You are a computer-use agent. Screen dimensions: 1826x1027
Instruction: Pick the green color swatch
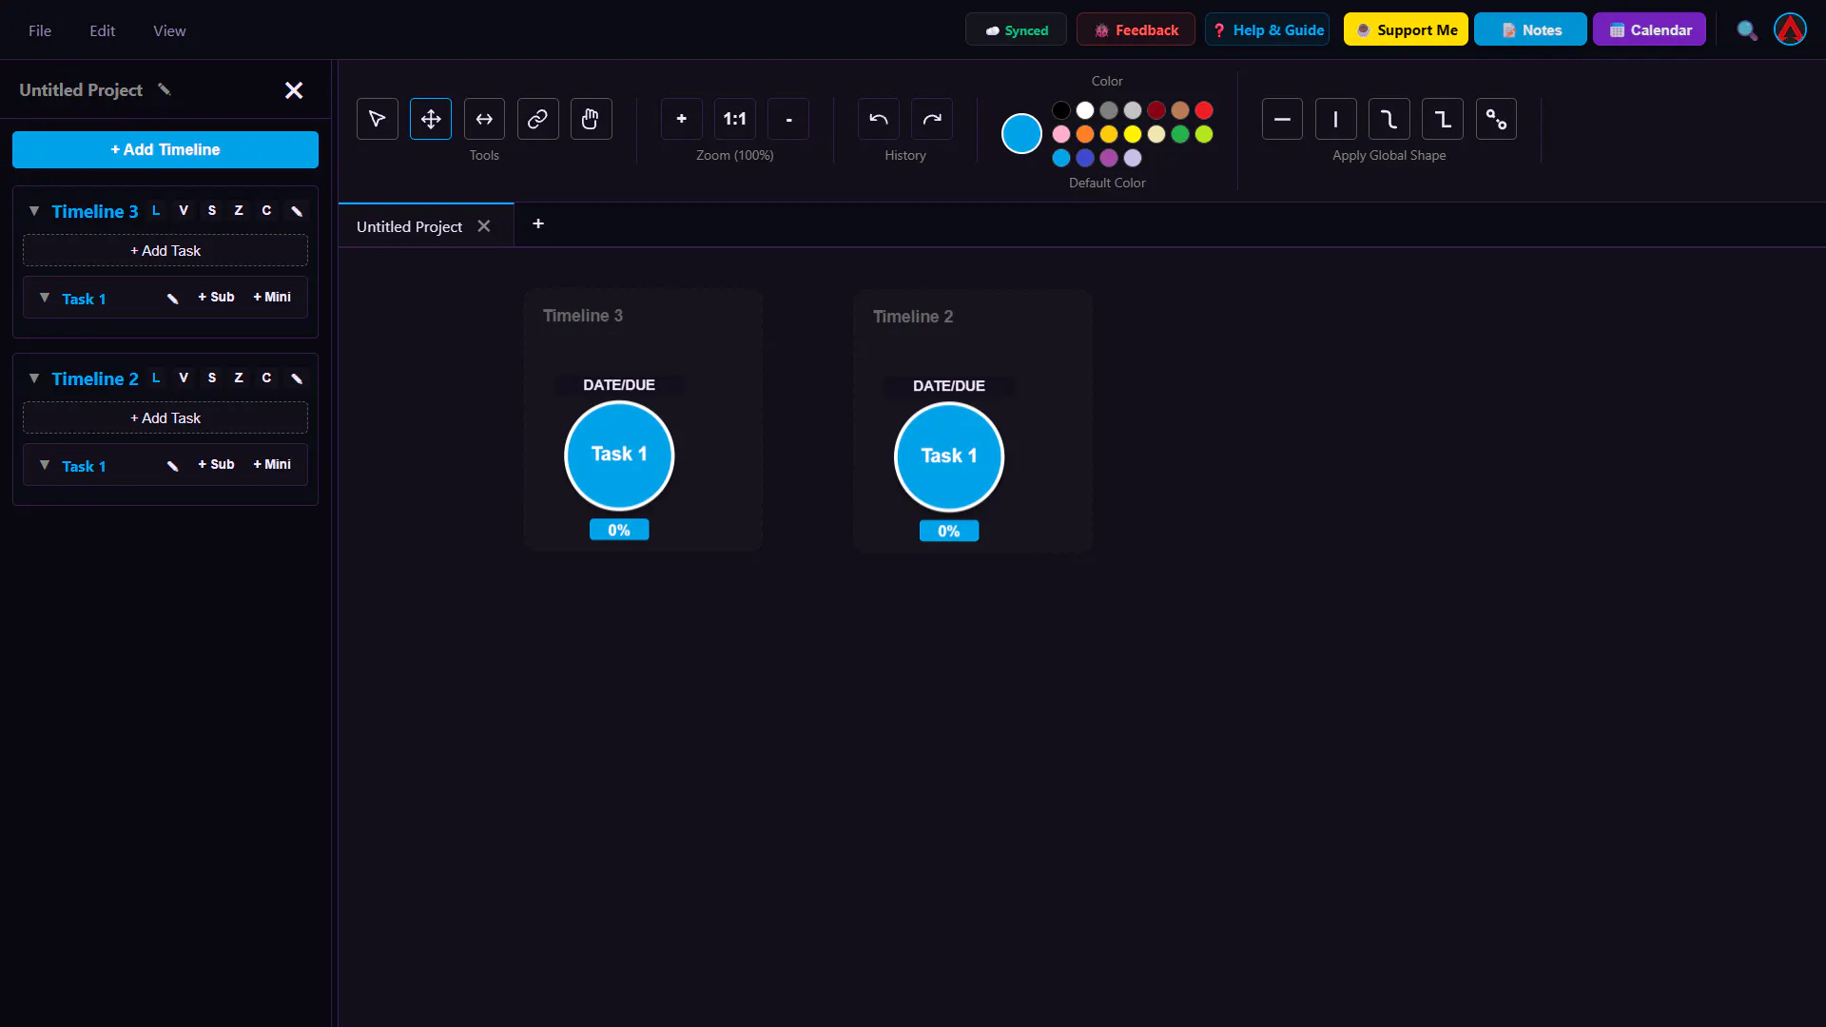click(x=1180, y=134)
